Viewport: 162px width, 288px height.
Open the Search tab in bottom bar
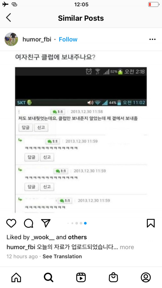pos(49,277)
